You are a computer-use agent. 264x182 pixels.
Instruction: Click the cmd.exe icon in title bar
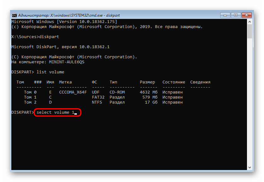tap(14, 15)
